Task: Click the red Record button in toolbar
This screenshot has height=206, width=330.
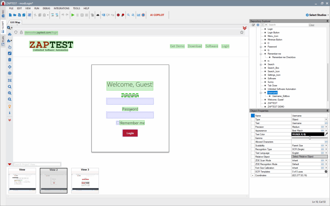Action: [118, 15]
